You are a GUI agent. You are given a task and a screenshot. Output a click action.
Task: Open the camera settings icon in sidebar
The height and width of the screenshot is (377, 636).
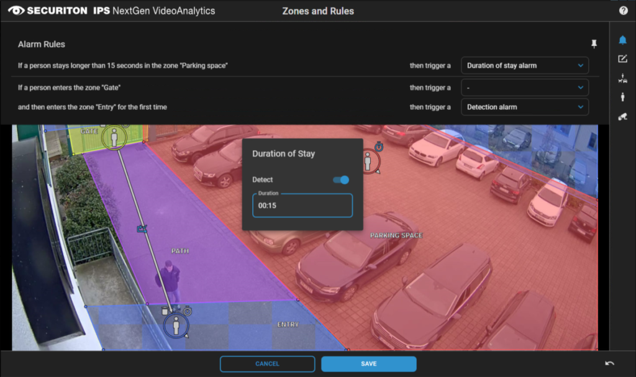coord(622,116)
